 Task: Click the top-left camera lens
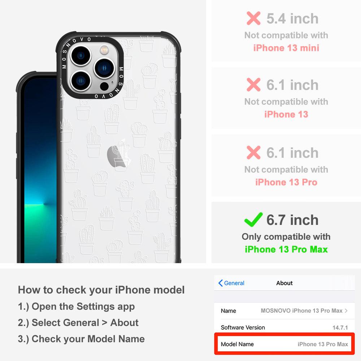click(81, 56)
